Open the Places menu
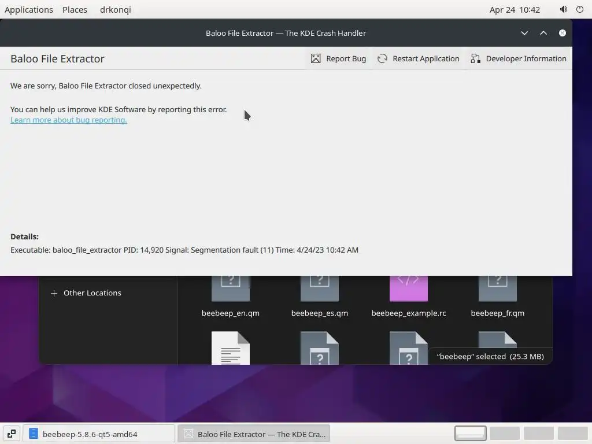This screenshot has height=444, width=592. point(75,9)
